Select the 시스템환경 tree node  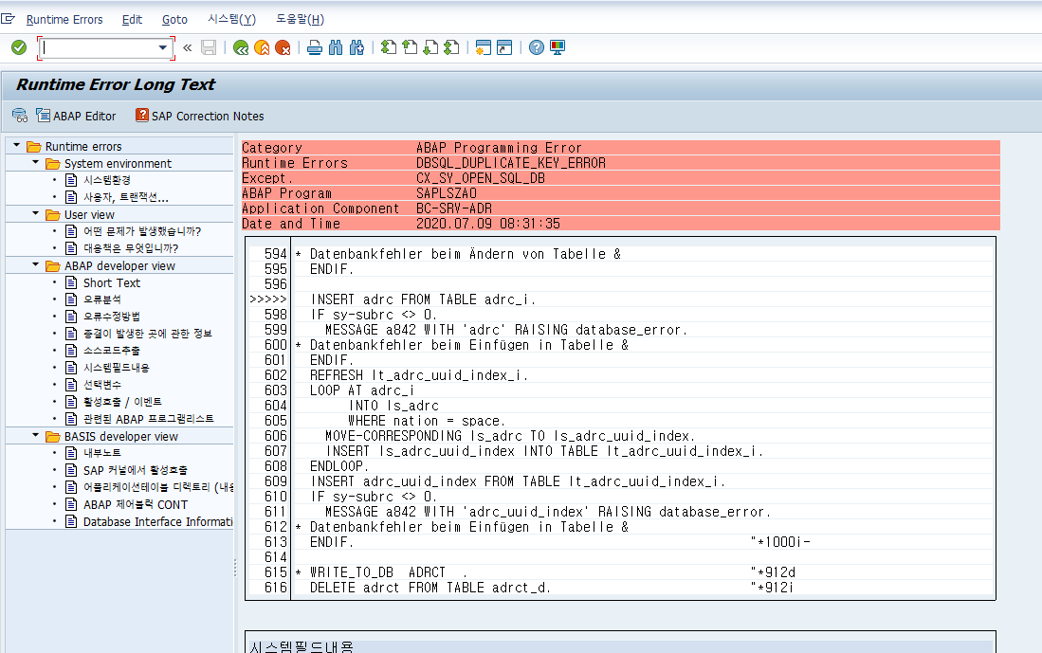(106, 180)
